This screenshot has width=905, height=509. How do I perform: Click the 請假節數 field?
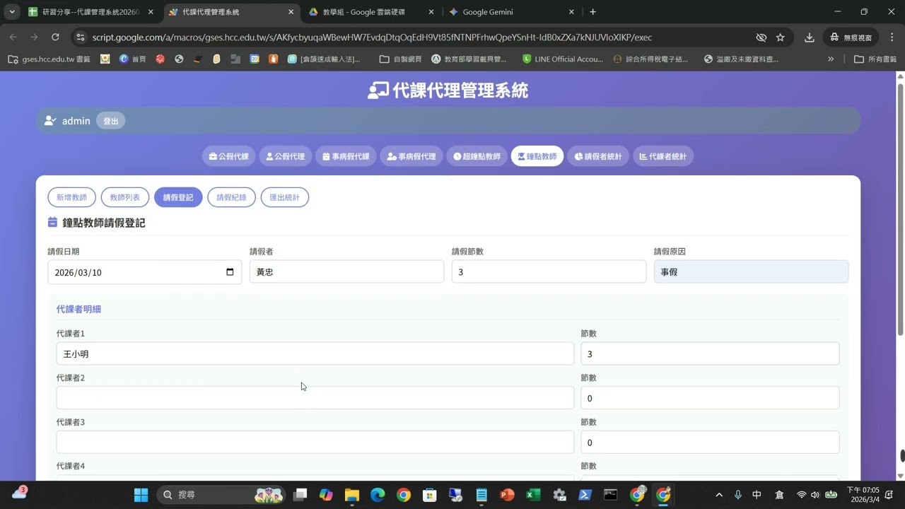coord(549,271)
